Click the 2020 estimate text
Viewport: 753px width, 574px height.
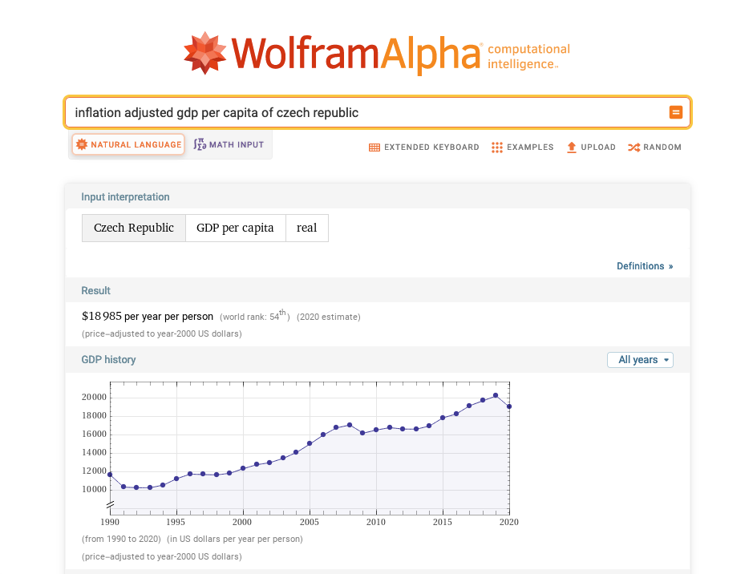329,317
